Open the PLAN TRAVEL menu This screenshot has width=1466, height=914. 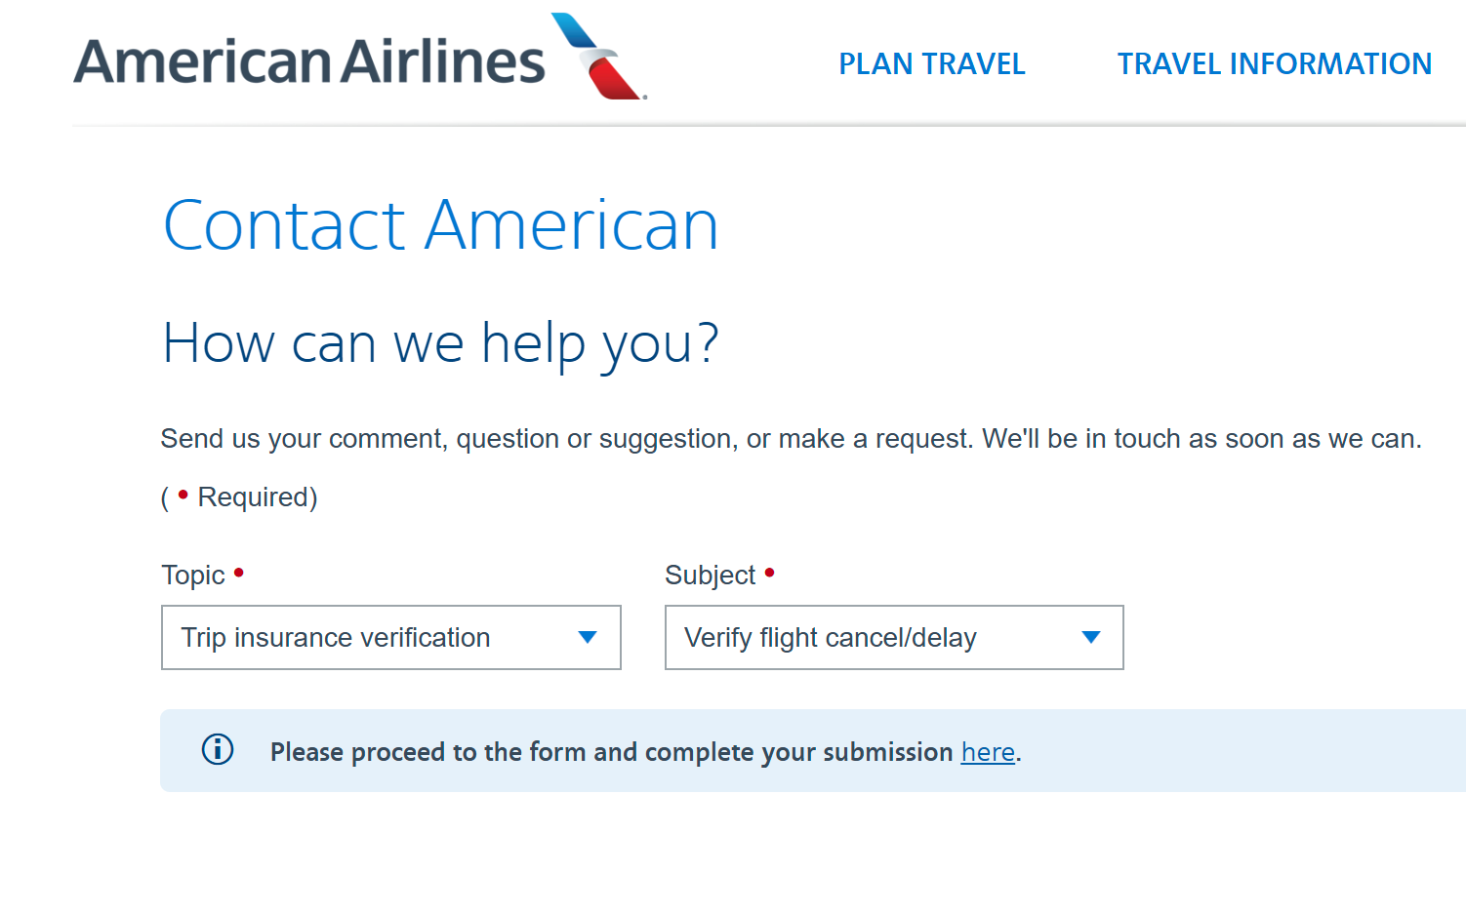coord(931,64)
